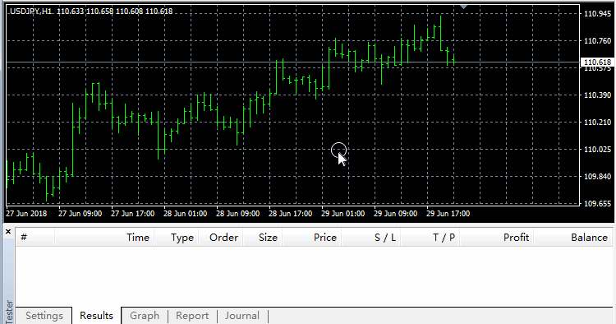Click the current price label 110.618

(x=597, y=62)
